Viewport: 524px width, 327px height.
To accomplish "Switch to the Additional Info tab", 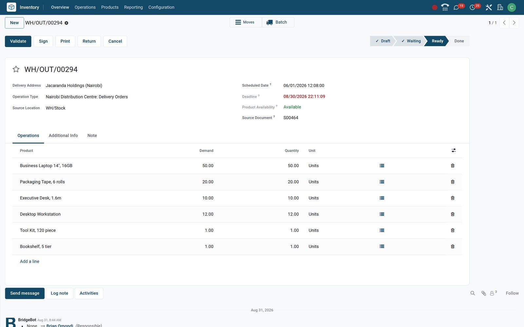I will [x=63, y=135].
